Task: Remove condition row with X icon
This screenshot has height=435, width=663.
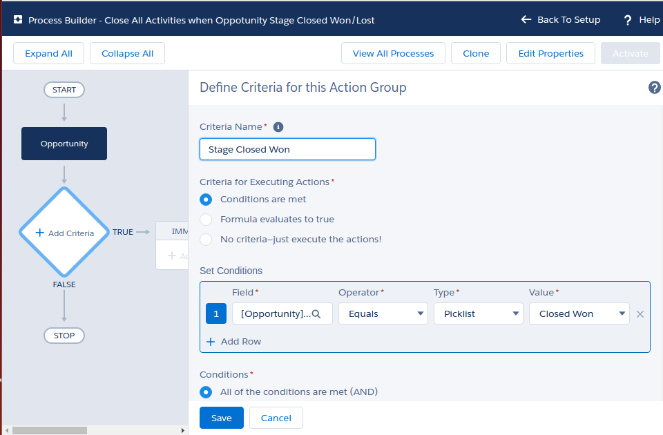Action: tap(640, 314)
